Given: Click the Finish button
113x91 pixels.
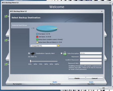Looking at the screenshot, I should click(77, 78).
